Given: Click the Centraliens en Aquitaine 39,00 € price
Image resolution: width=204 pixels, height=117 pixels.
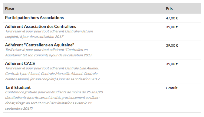Looking at the screenshot, I should tap(172, 45).
